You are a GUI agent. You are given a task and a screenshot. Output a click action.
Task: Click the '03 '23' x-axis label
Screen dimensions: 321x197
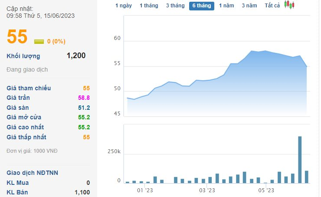pyautogui.click(x=207, y=190)
